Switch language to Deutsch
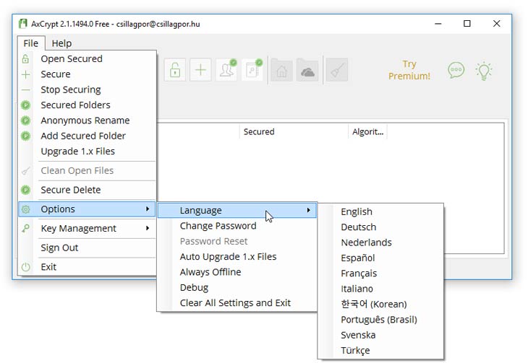The width and height of the screenshot is (528, 363). coord(380,227)
